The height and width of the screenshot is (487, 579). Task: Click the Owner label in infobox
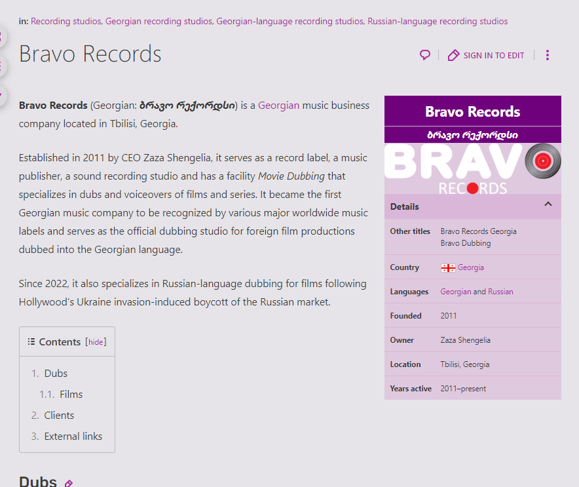point(402,340)
